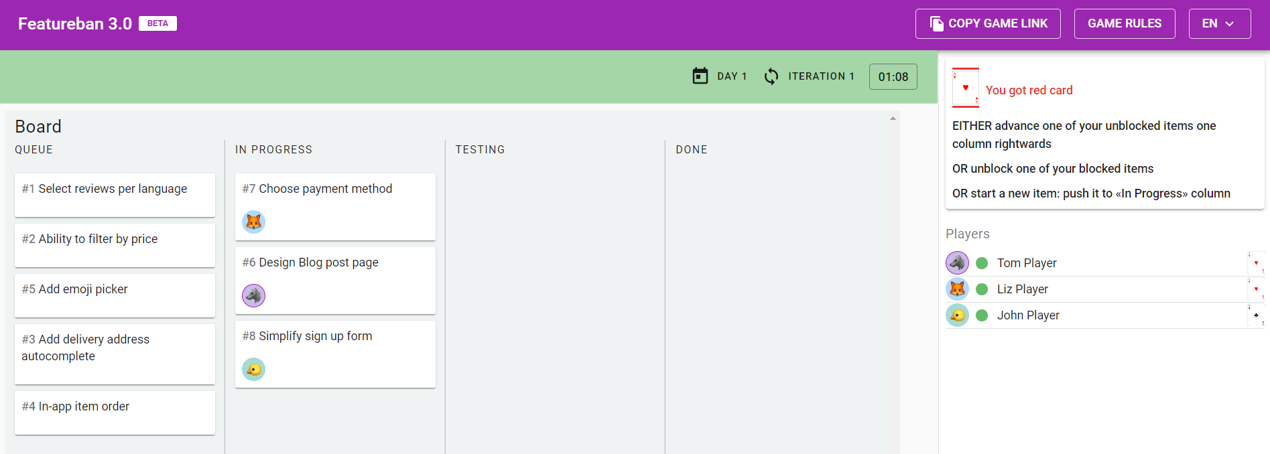Click fox avatar on Choose payment method card
This screenshot has width=1270, height=454.
(x=253, y=222)
